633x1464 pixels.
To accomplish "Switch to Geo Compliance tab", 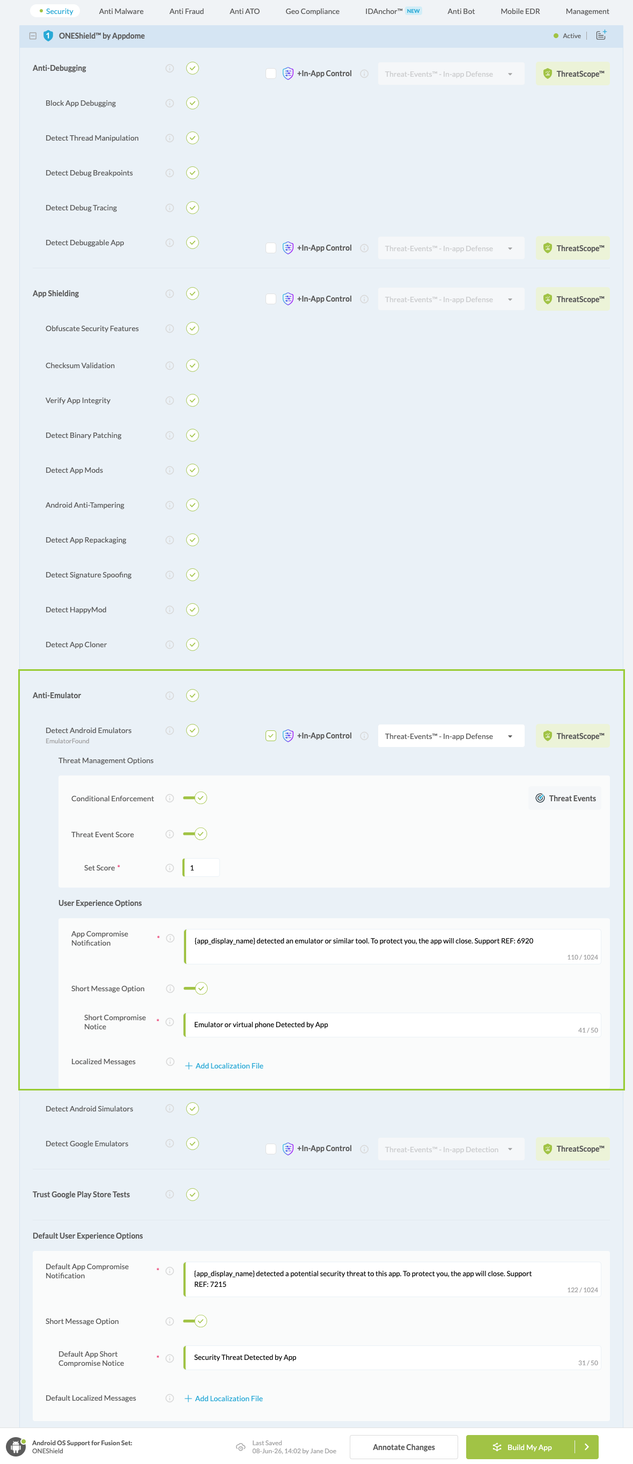I will point(313,11).
